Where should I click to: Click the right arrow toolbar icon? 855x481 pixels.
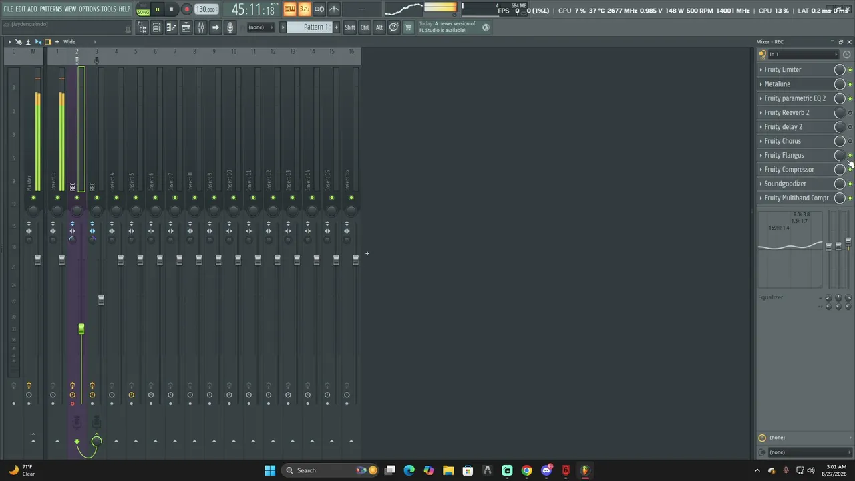click(x=215, y=27)
